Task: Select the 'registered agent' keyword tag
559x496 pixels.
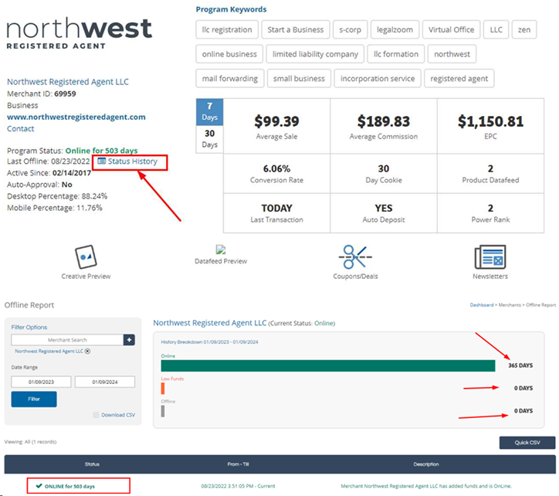Action: [459, 78]
